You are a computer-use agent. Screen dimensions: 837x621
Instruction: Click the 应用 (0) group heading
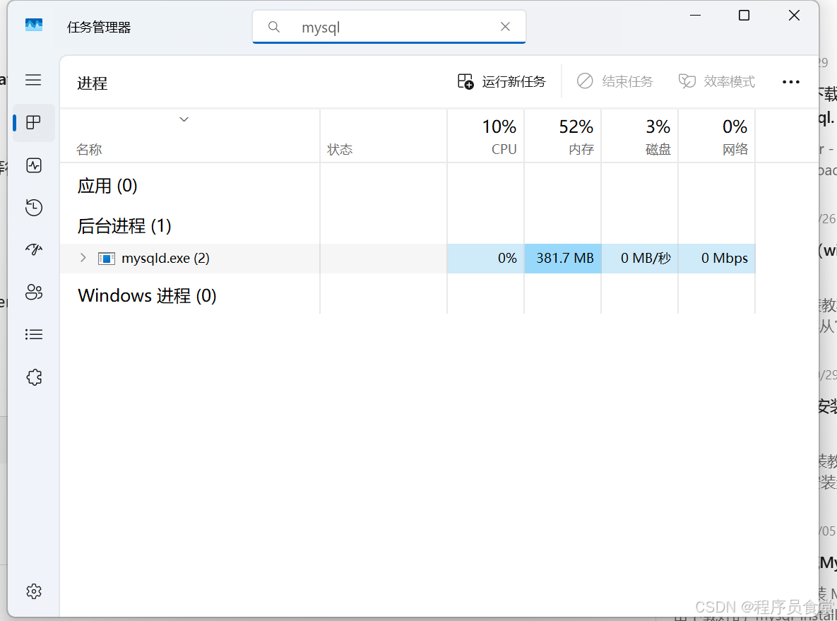click(107, 186)
